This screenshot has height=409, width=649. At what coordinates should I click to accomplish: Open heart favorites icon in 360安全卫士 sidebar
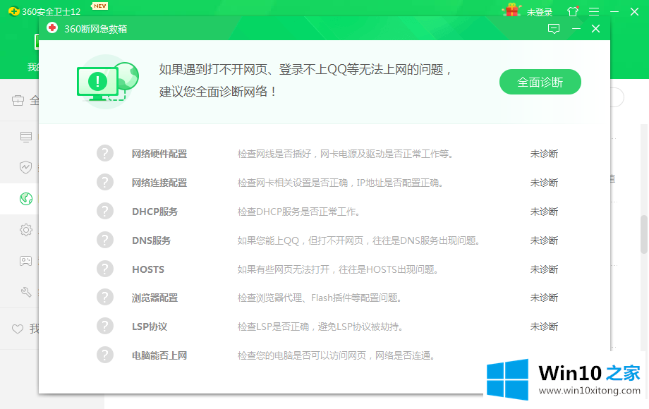pos(18,329)
